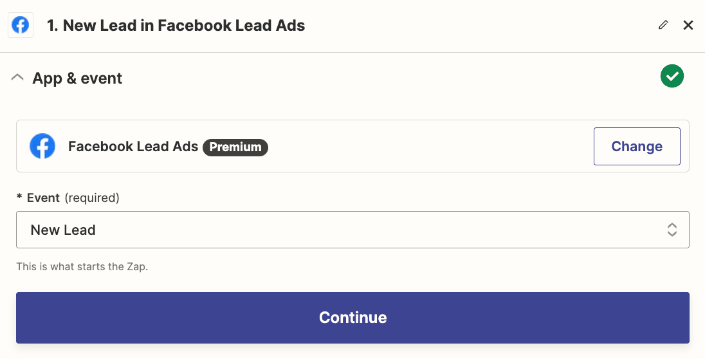
Task: Click the Event dropdown up-down arrows
Action: [x=672, y=230]
